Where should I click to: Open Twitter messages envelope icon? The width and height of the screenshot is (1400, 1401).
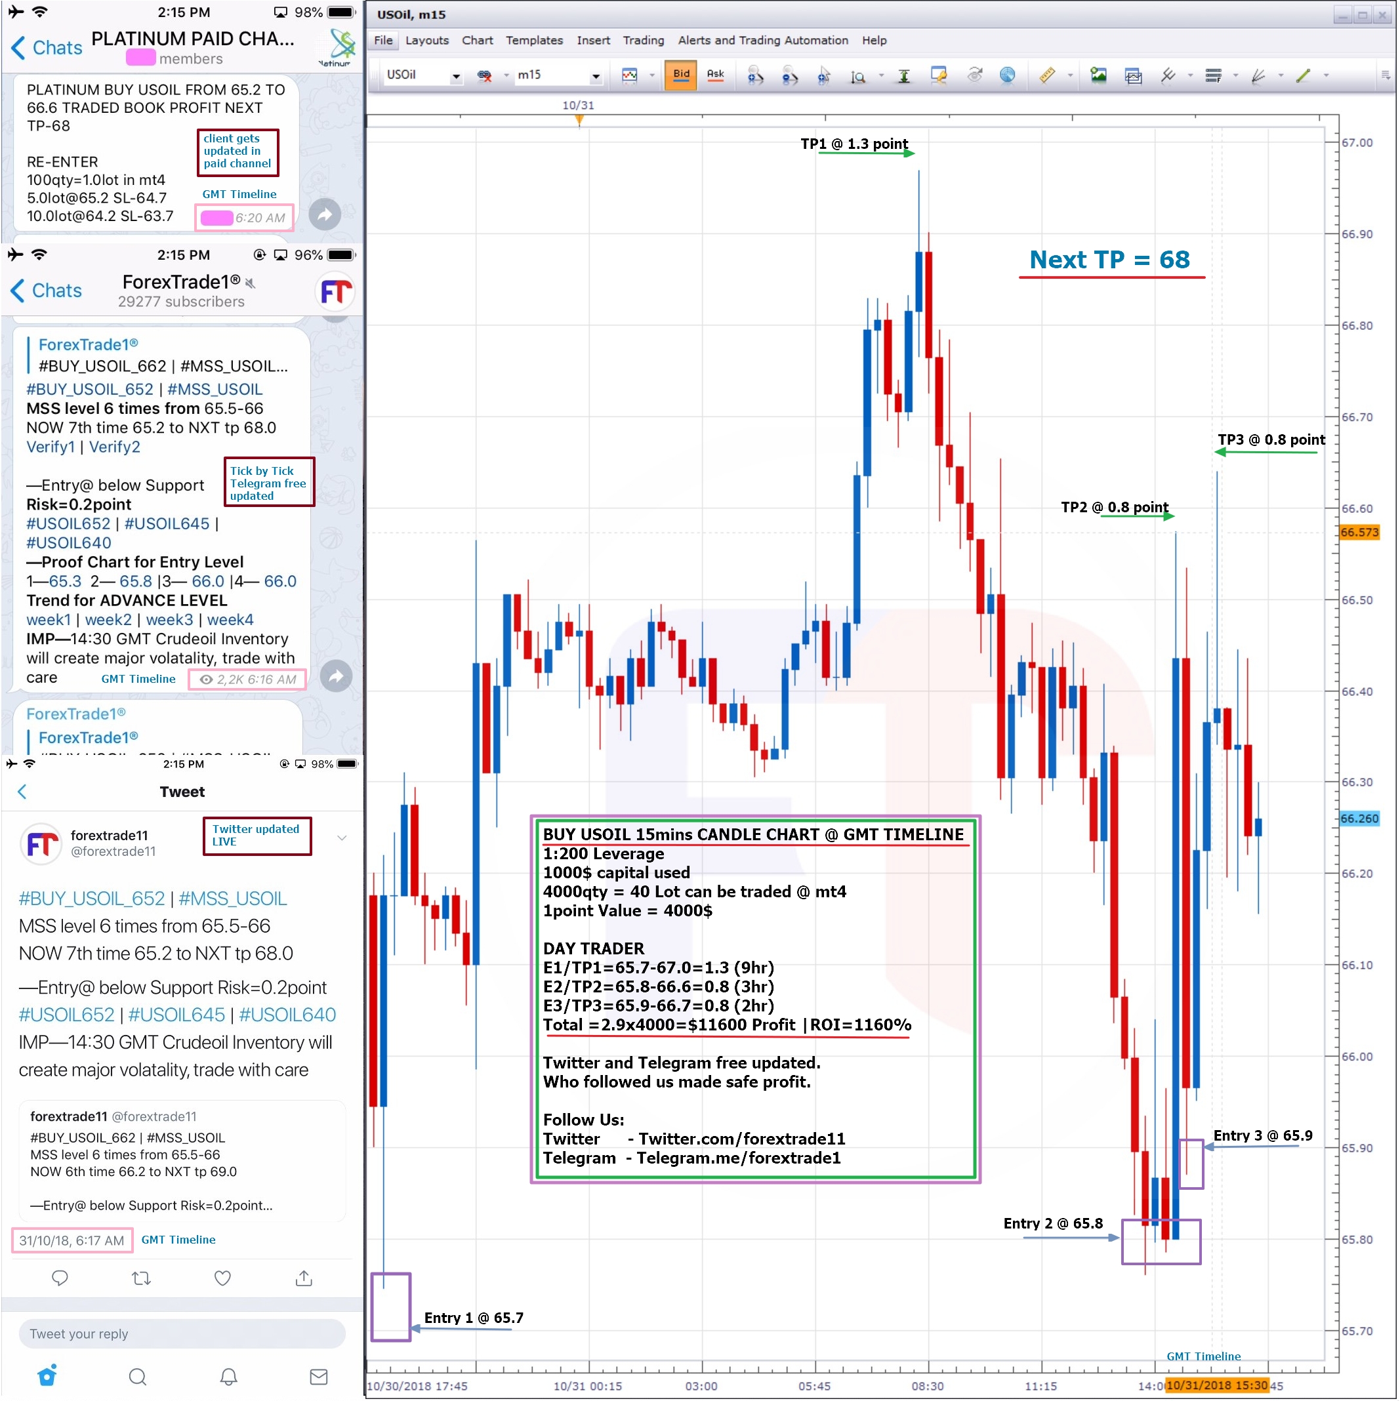318,1376
